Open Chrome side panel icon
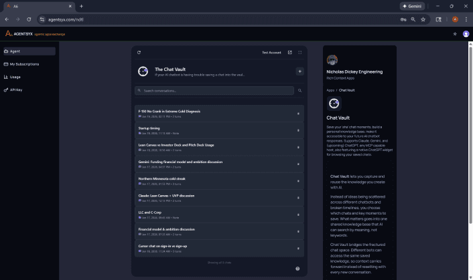Screen dimensions: 473x280 tap(439, 19)
